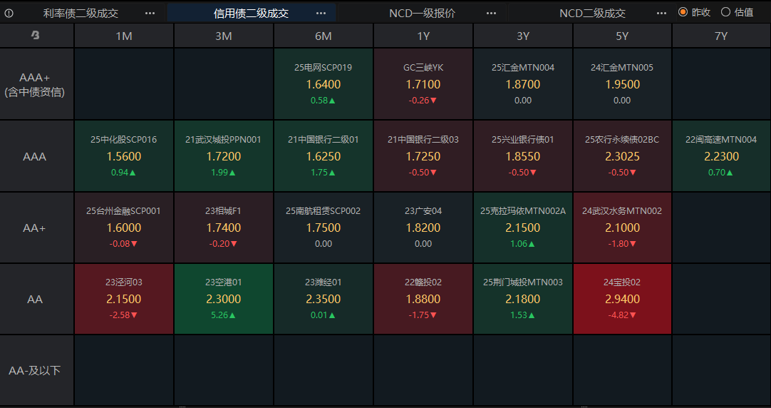Open the 25电网SCP019 bond cell
The width and height of the screenshot is (771, 408).
[324, 84]
